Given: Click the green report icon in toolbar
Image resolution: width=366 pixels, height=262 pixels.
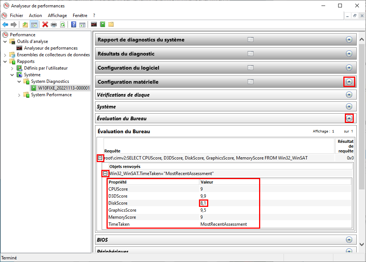Looking at the screenshot, I should (x=102, y=24).
